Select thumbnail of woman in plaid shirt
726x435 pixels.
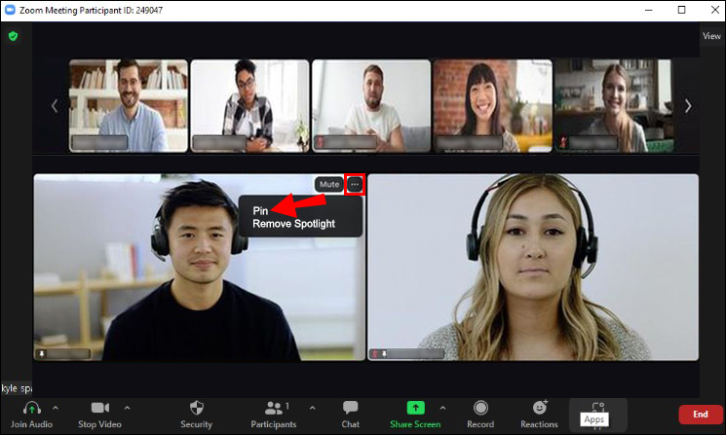click(250, 105)
